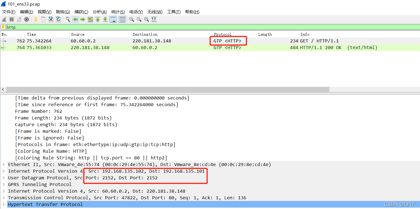The image size is (420, 209).
Task: Sort by the Source column header
Action: click(x=101, y=34)
